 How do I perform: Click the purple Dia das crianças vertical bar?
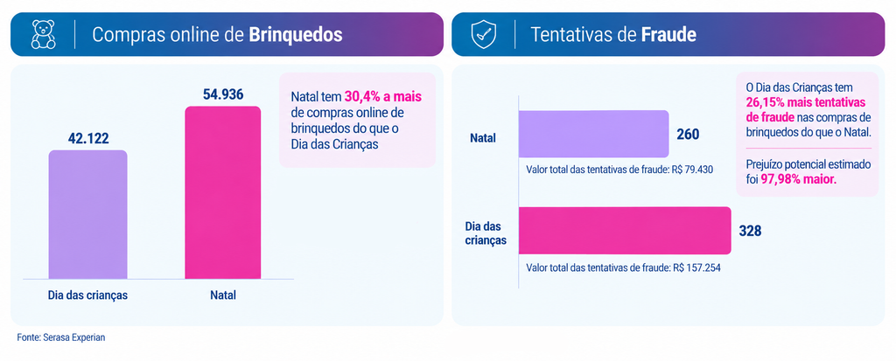click(x=88, y=214)
